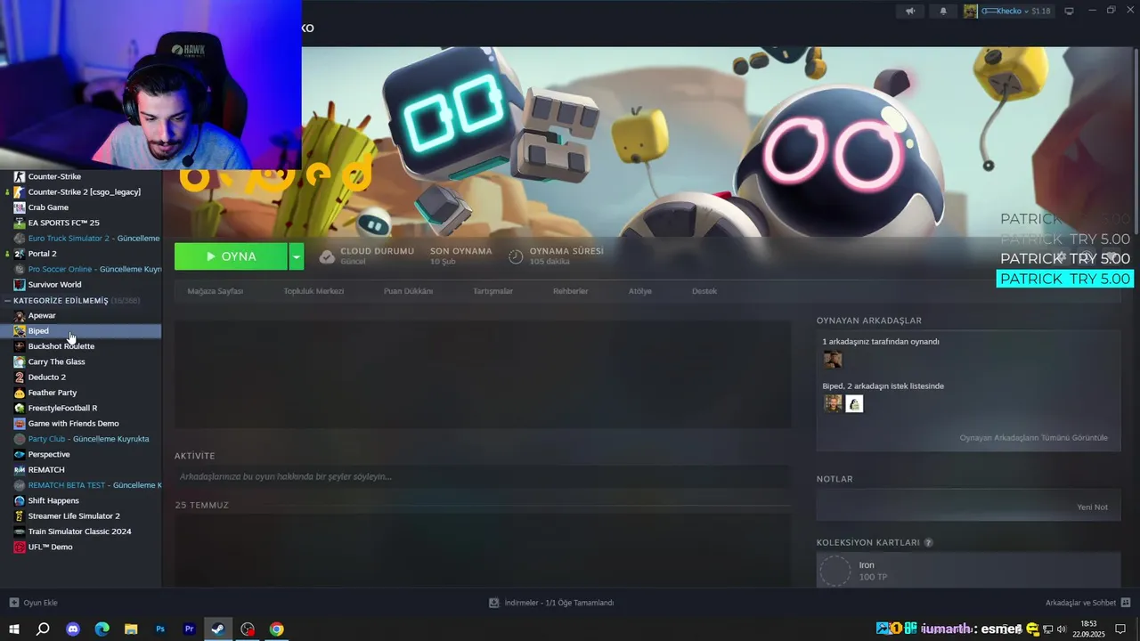Open Photoshop from the taskbar

[x=160, y=629]
